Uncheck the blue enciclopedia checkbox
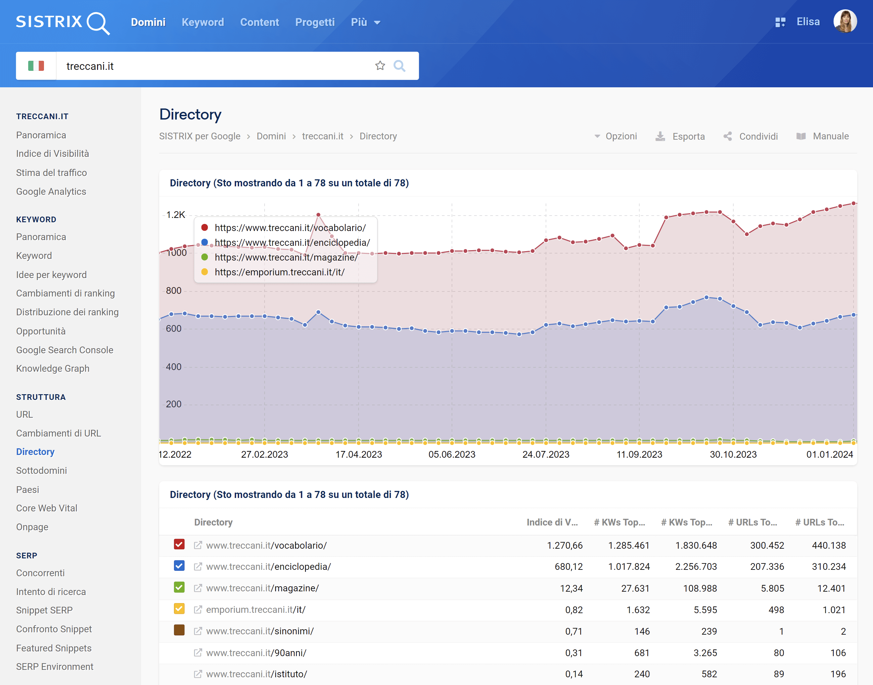The image size is (873, 685). (x=179, y=566)
